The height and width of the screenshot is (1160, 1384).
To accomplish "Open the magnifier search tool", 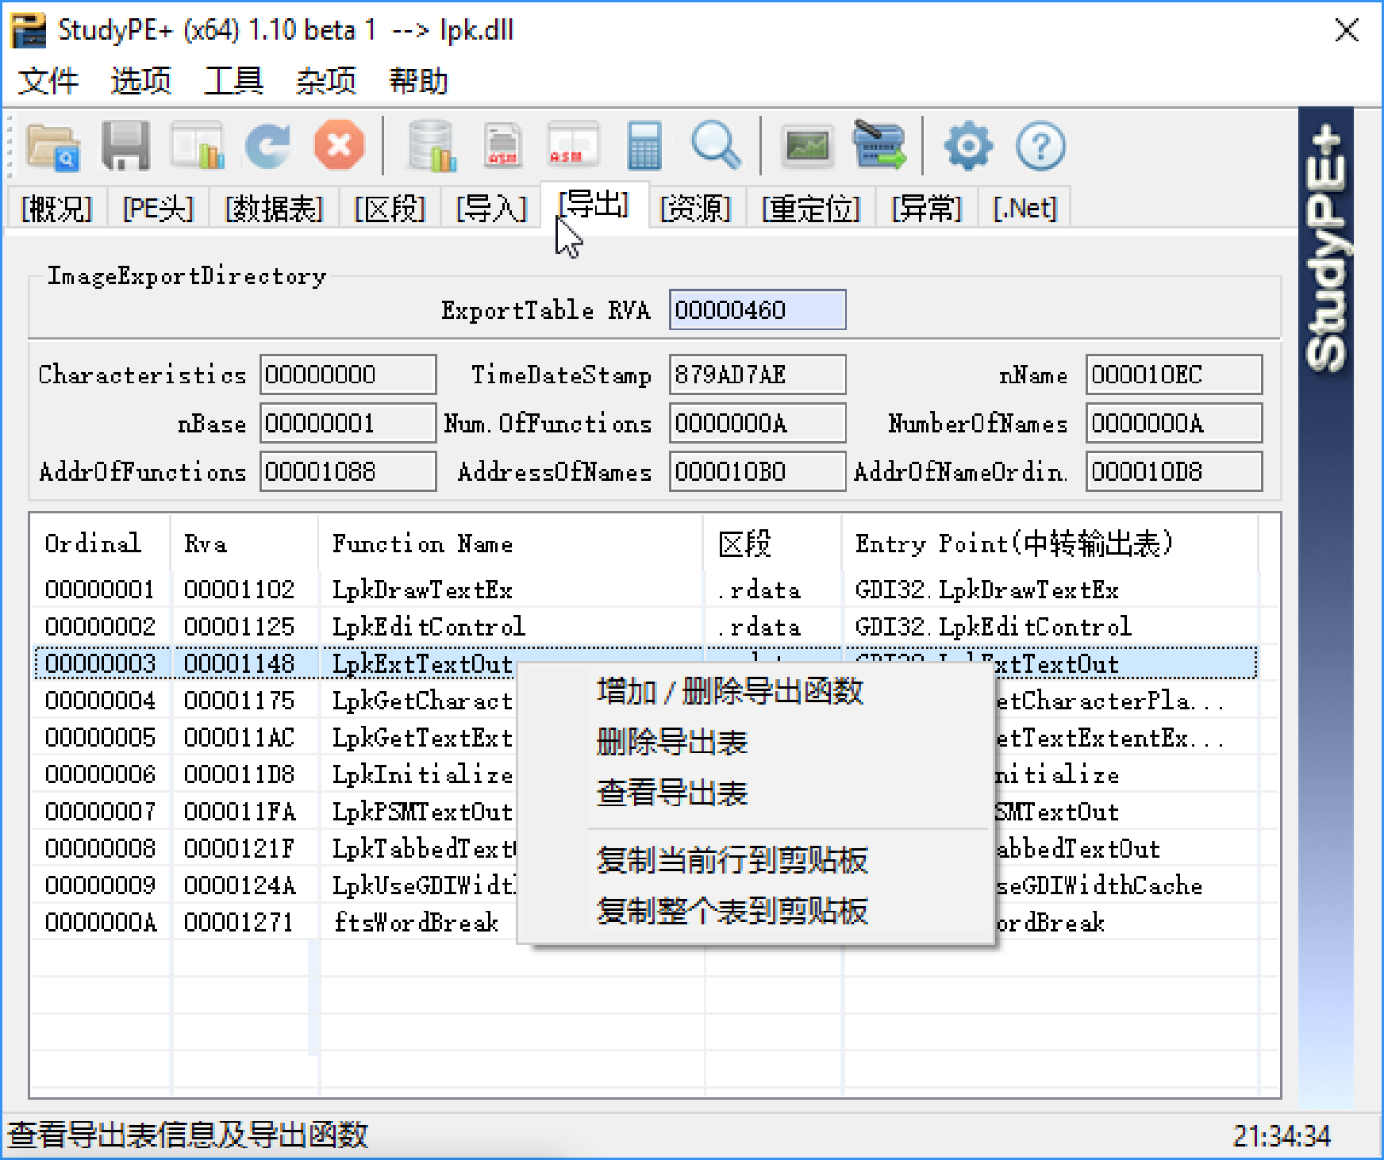I will [716, 146].
